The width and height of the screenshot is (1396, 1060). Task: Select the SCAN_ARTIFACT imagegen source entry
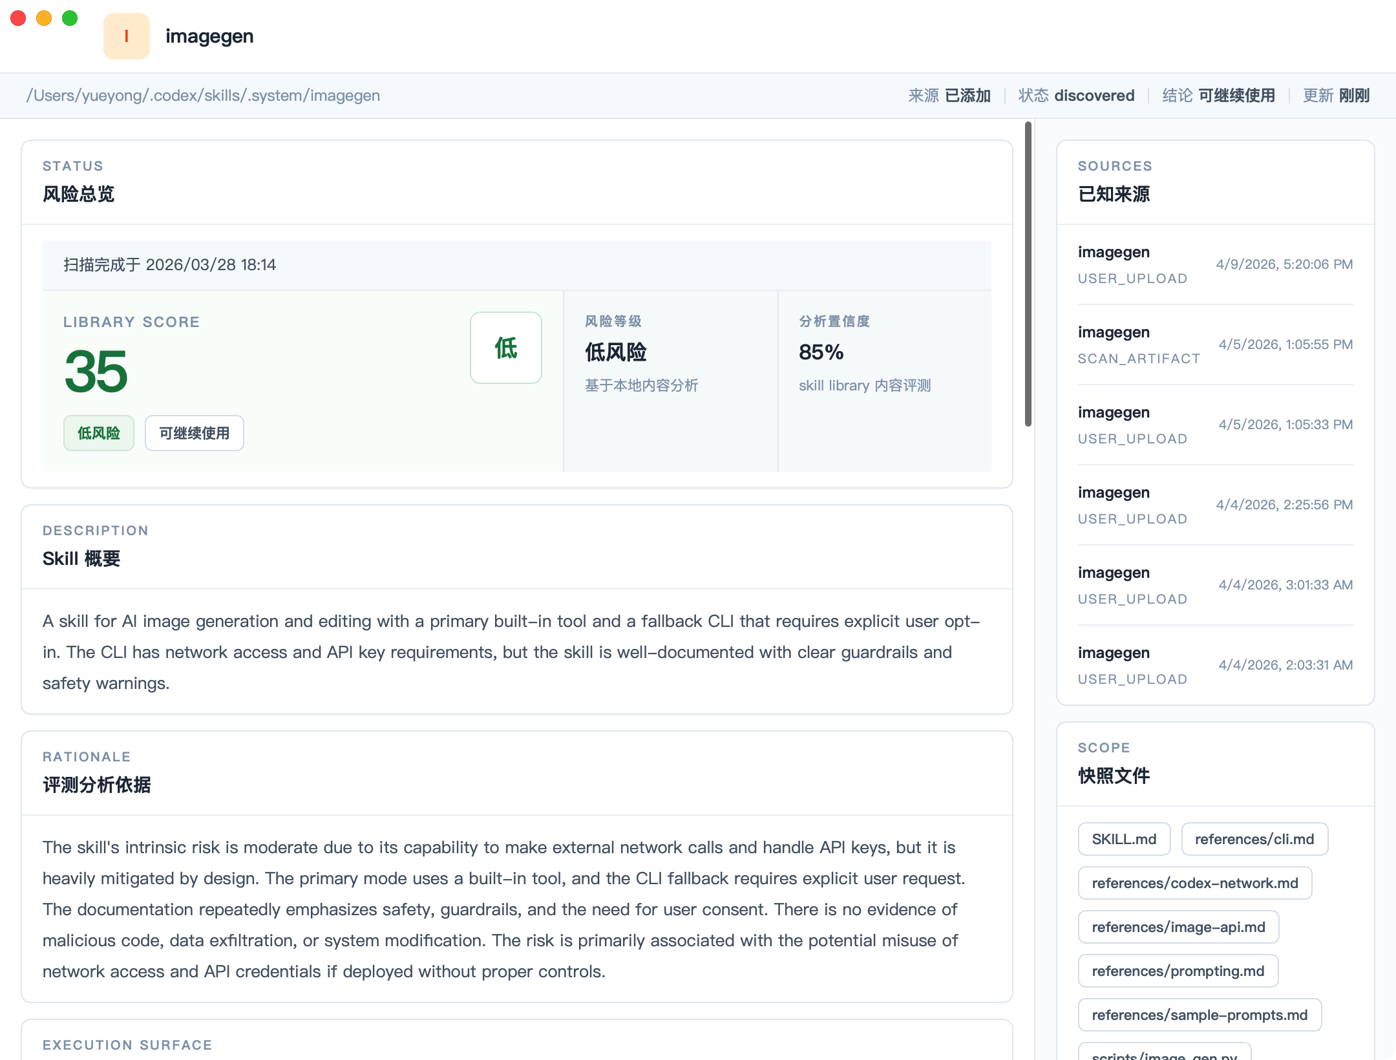point(1215,344)
